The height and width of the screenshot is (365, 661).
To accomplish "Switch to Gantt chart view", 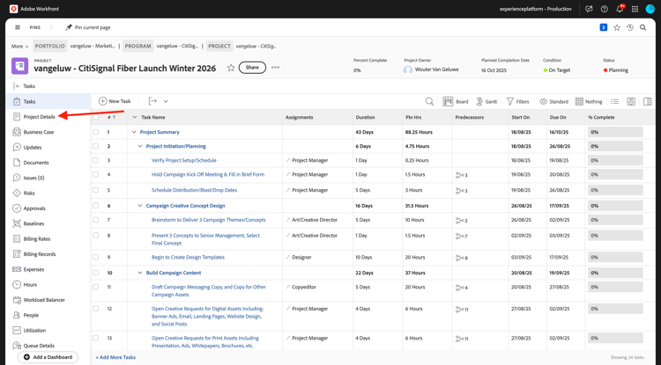I will point(486,102).
